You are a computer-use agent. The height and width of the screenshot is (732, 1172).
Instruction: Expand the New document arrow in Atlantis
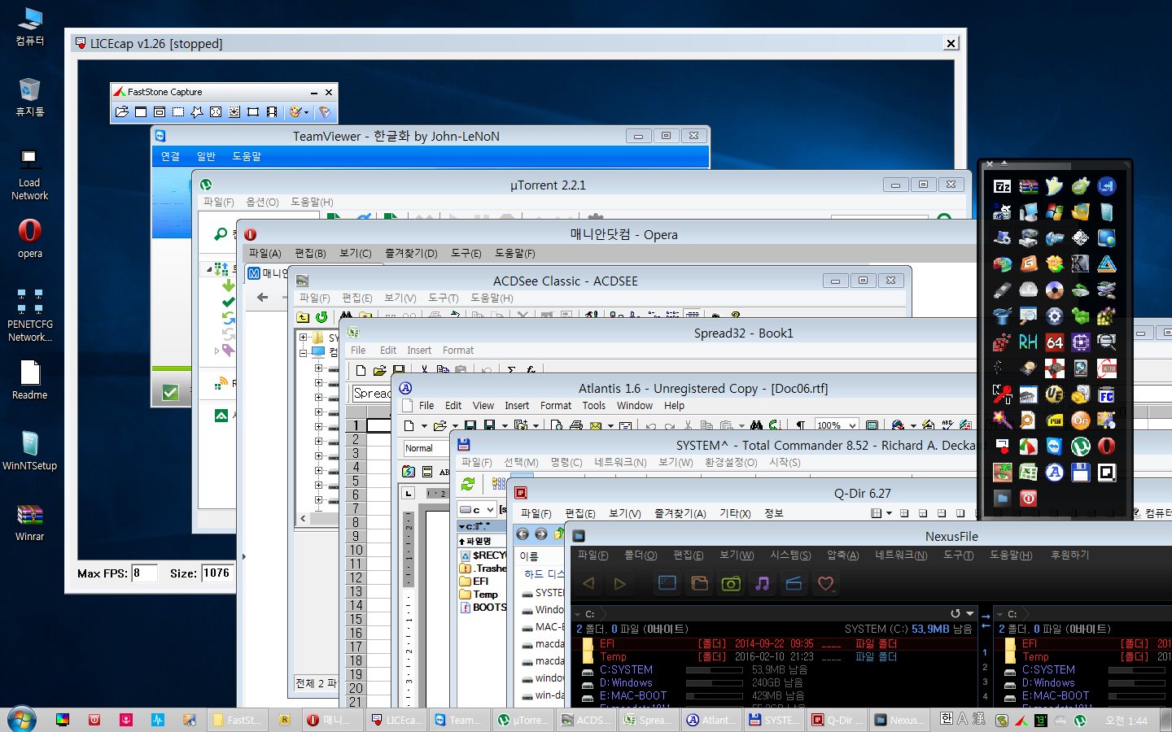coord(424,425)
